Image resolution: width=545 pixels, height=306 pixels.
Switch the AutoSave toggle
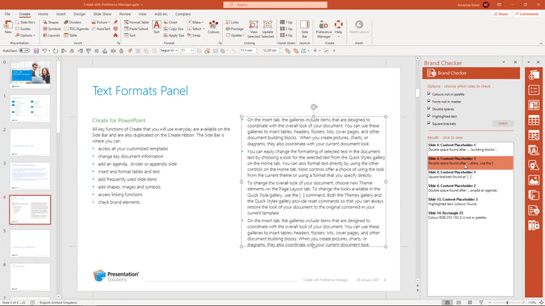point(25,51)
